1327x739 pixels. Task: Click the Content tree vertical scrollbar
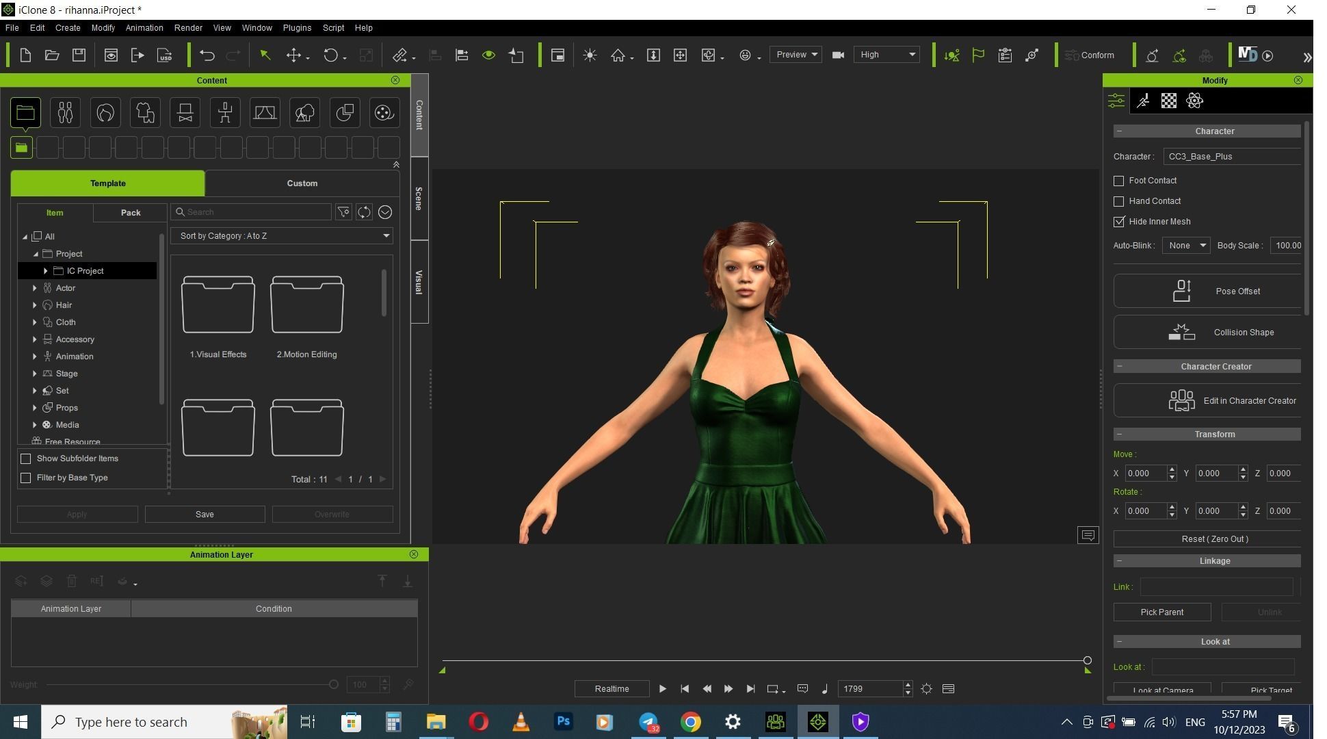(x=161, y=319)
